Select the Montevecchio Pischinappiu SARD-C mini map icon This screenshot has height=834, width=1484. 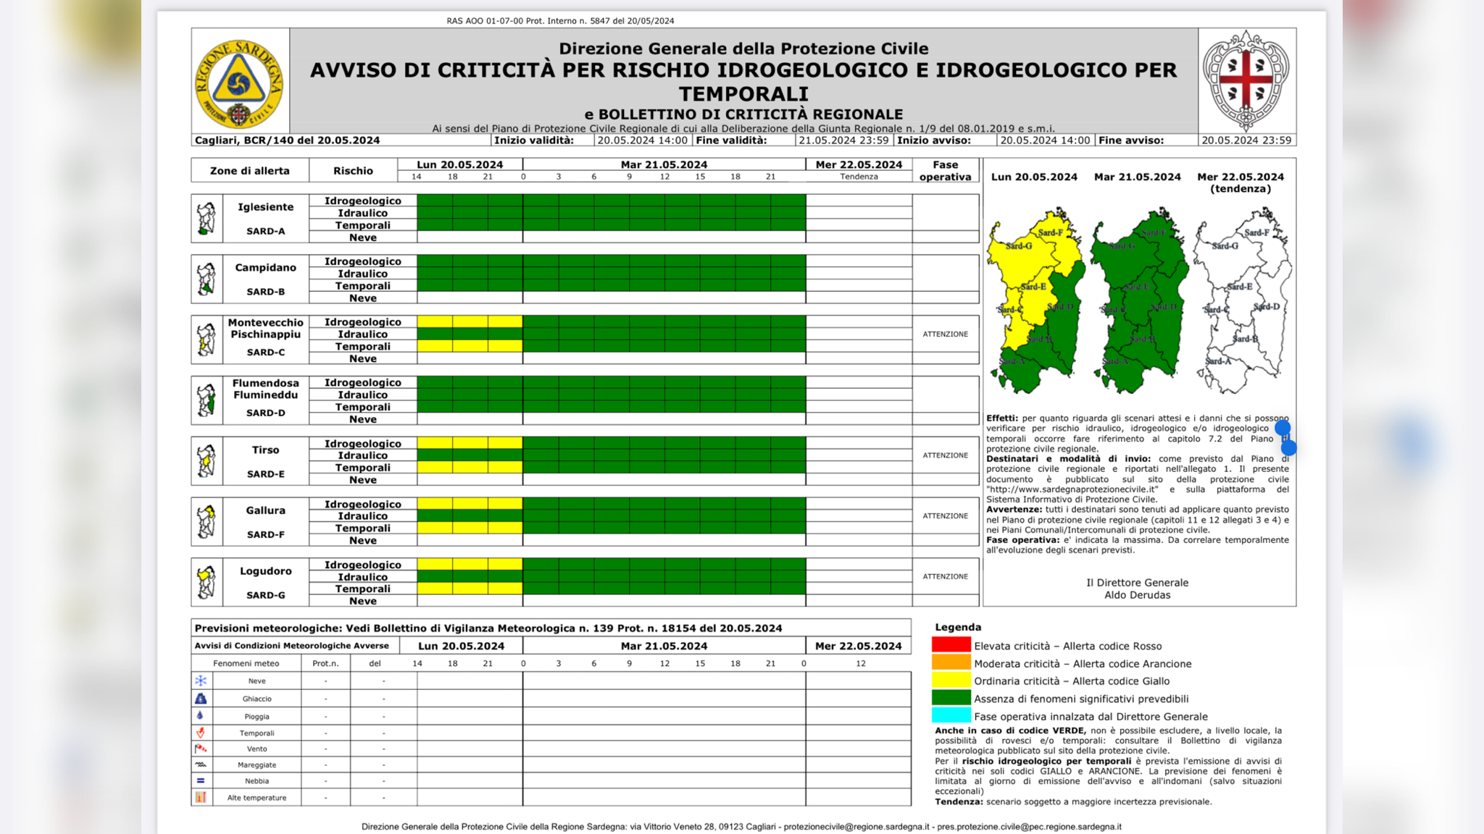[207, 340]
